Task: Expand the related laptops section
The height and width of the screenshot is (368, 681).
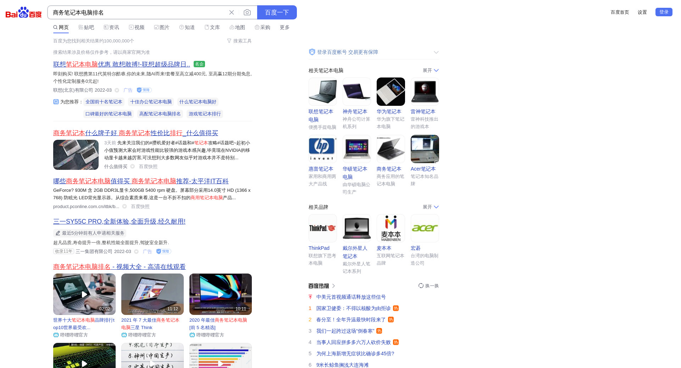Action: pos(431,70)
